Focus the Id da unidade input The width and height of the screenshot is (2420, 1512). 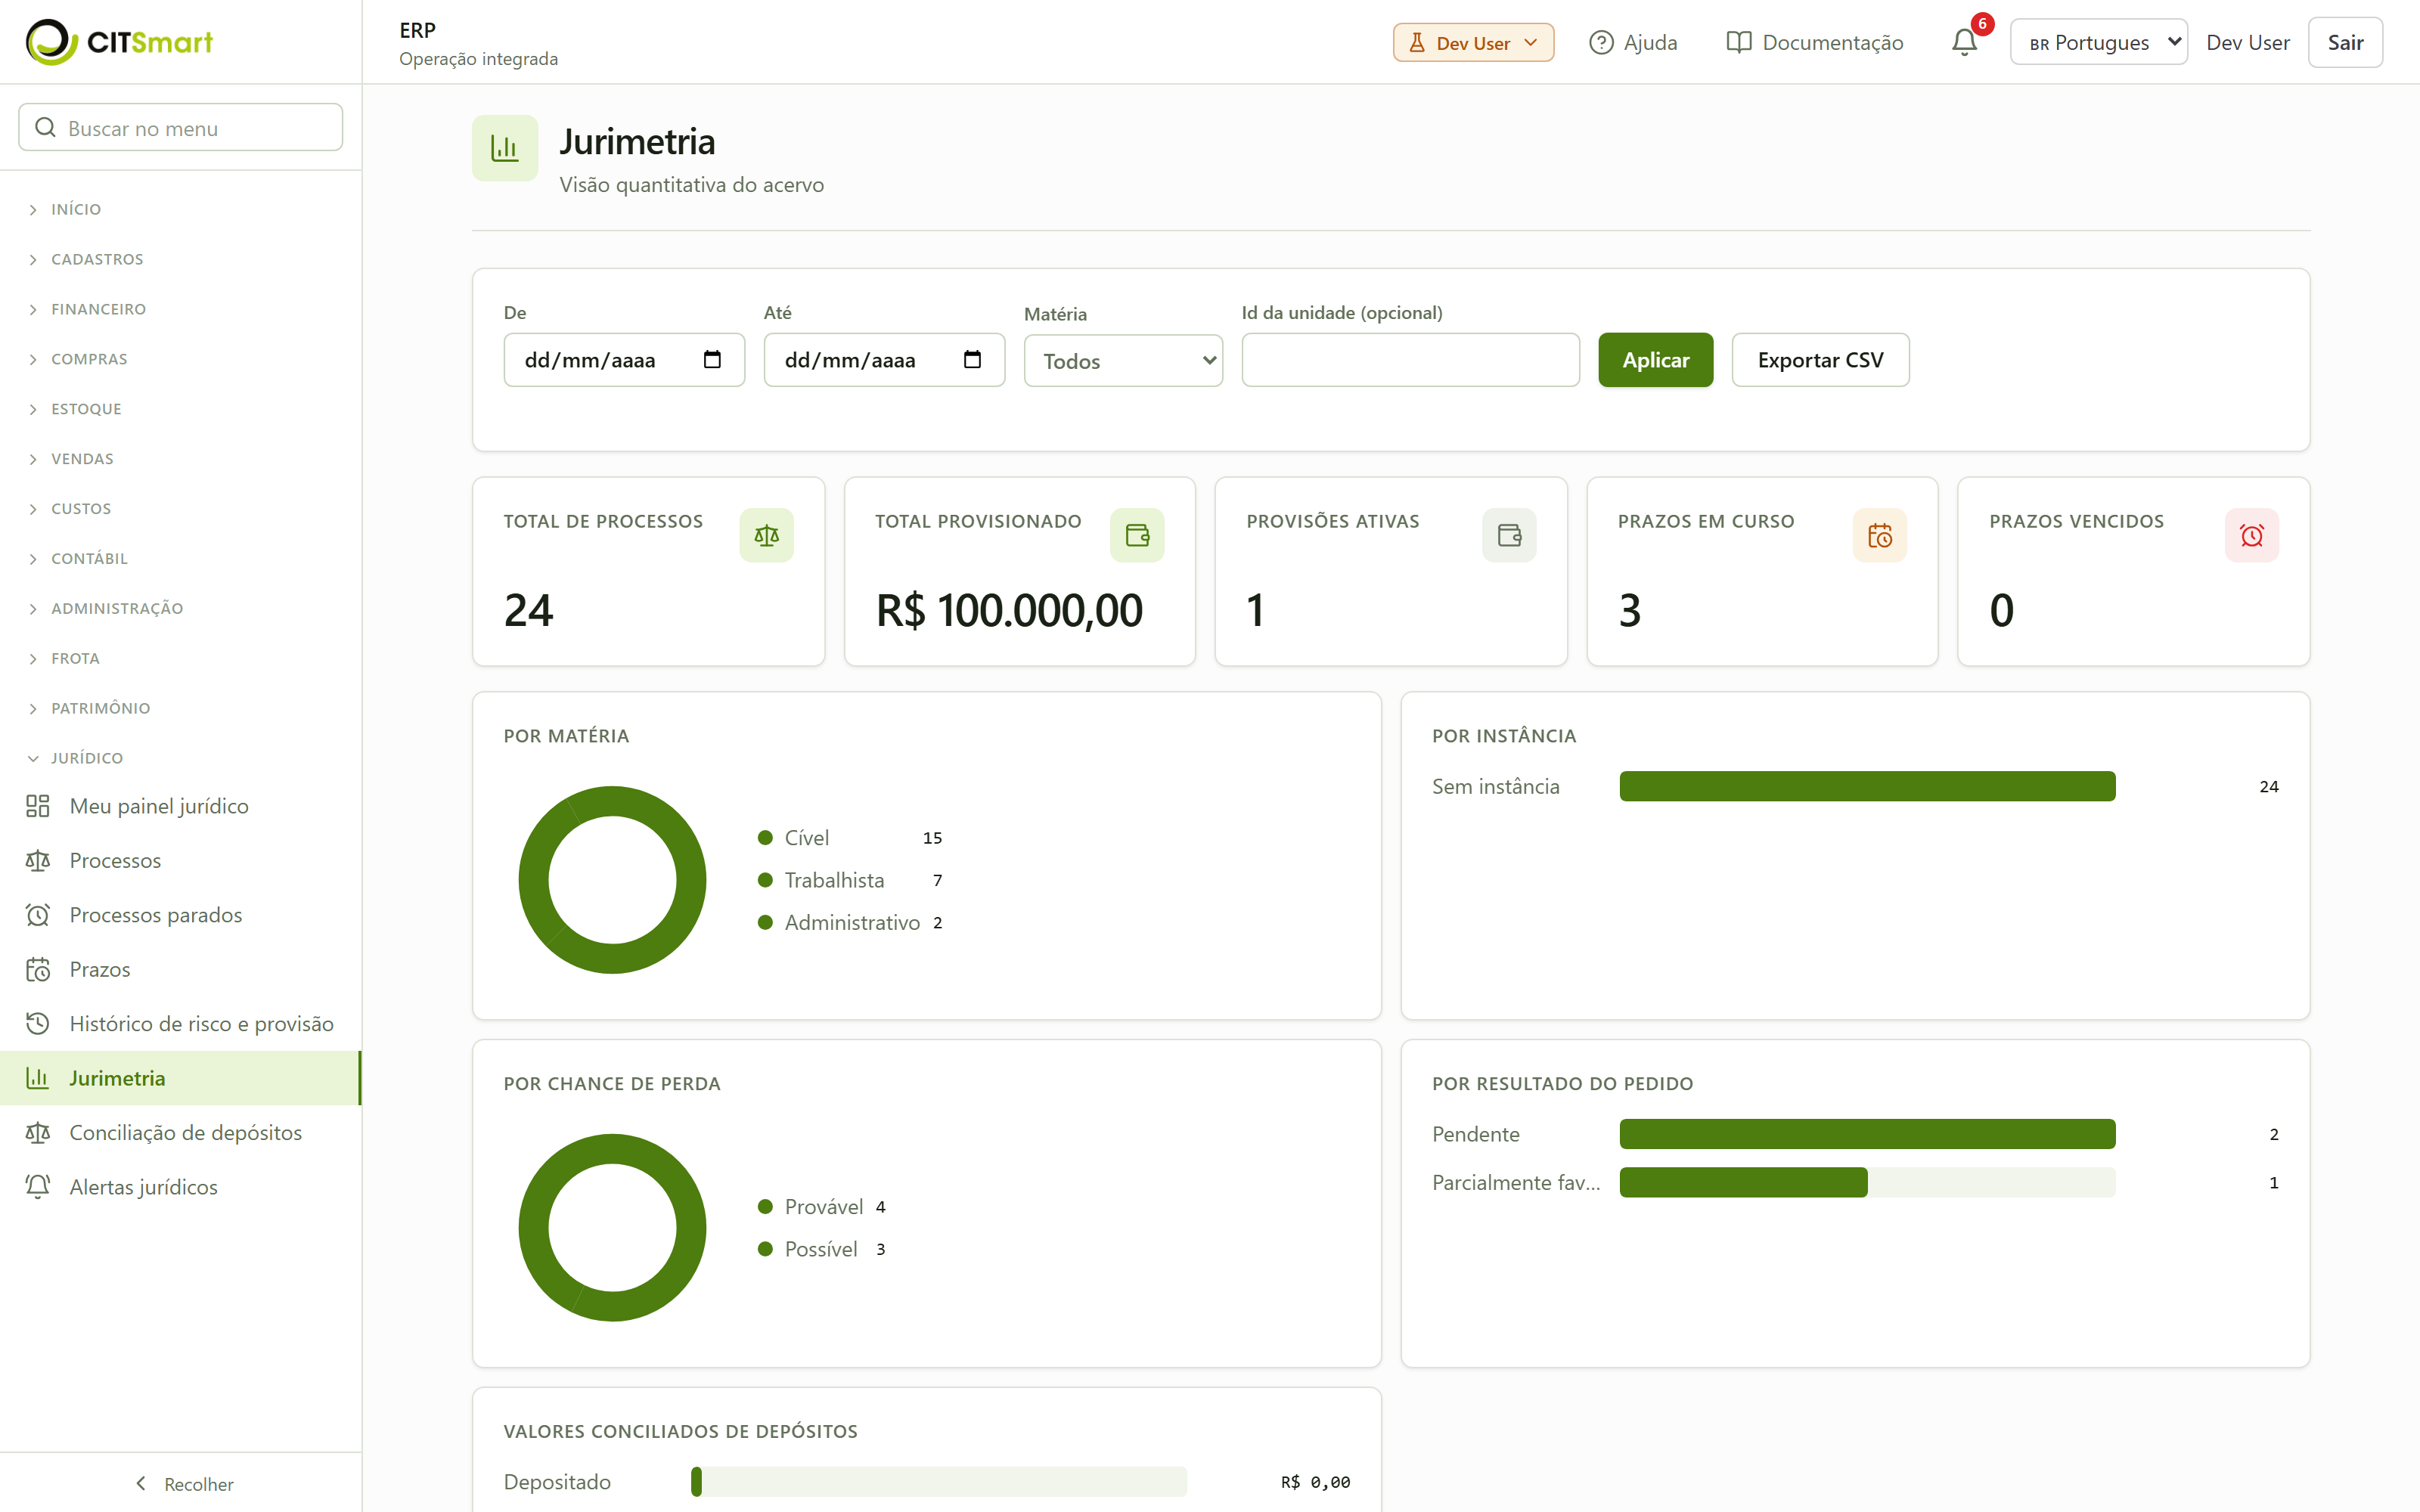pyautogui.click(x=1410, y=360)
